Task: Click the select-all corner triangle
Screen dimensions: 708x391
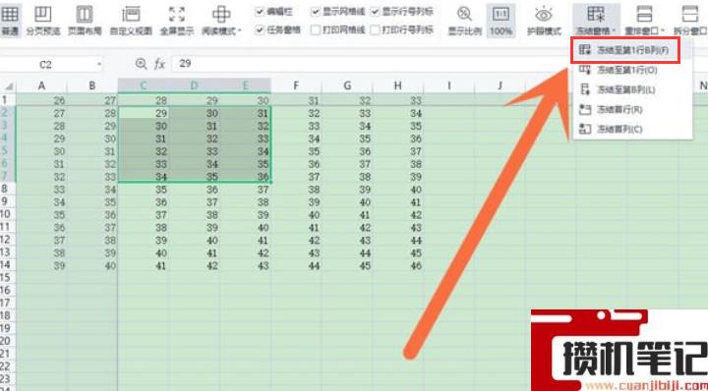Action: (8, 86)
